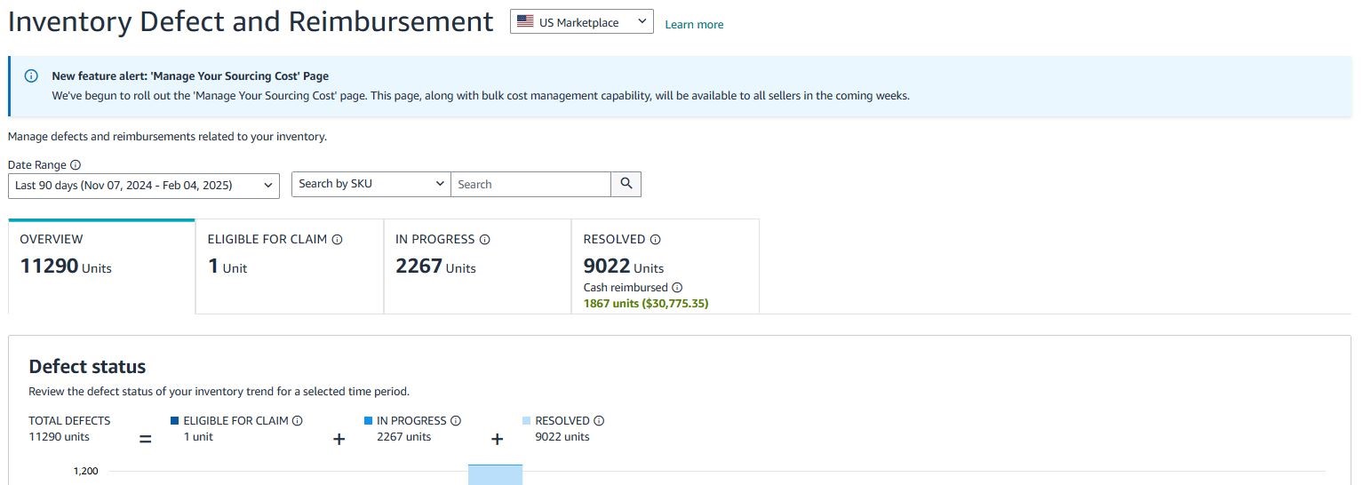Click the 2267 units legend value

click(403, 437)
